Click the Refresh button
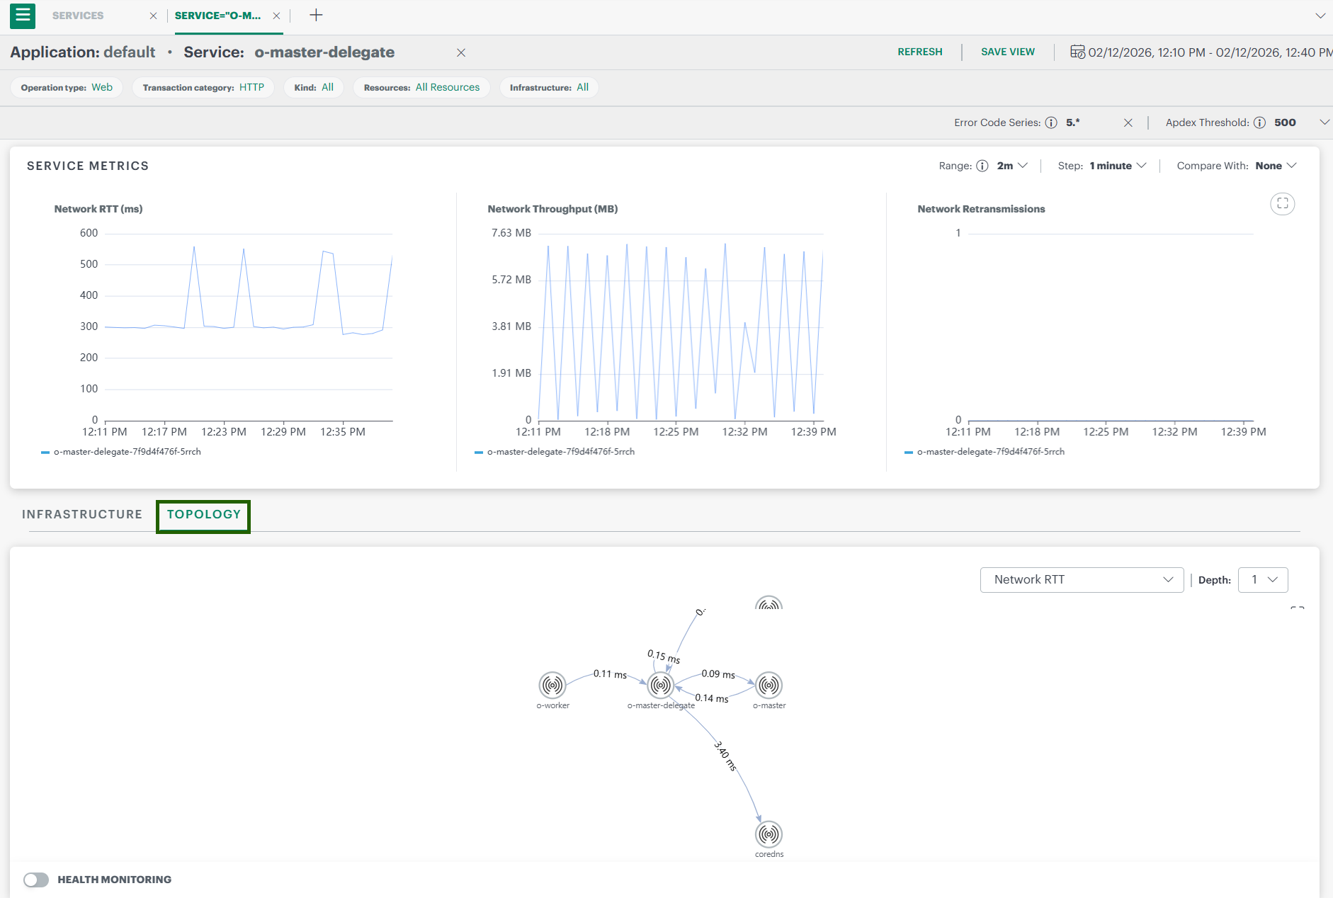1333x898 pixels. [919, 52]
